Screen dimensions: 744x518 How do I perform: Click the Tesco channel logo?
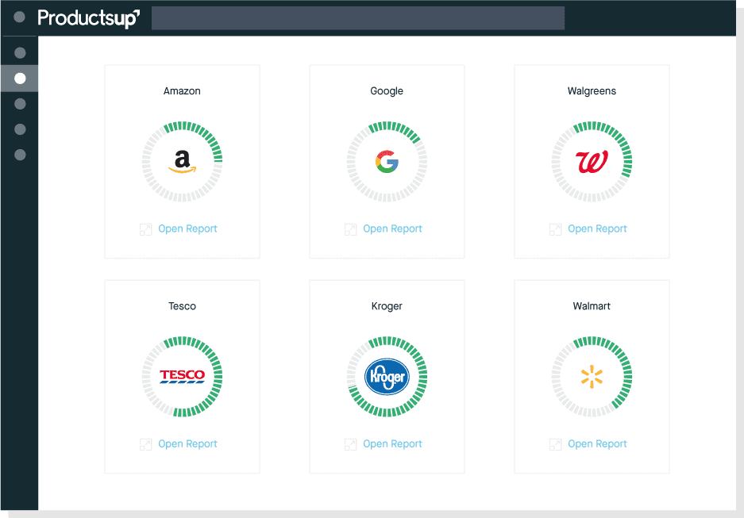pos(182,377)
